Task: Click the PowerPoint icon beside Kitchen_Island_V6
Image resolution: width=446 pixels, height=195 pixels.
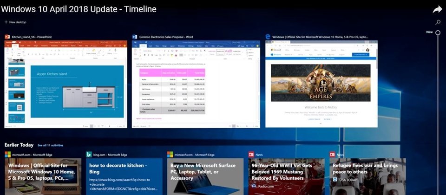Action: click(7, 37)
